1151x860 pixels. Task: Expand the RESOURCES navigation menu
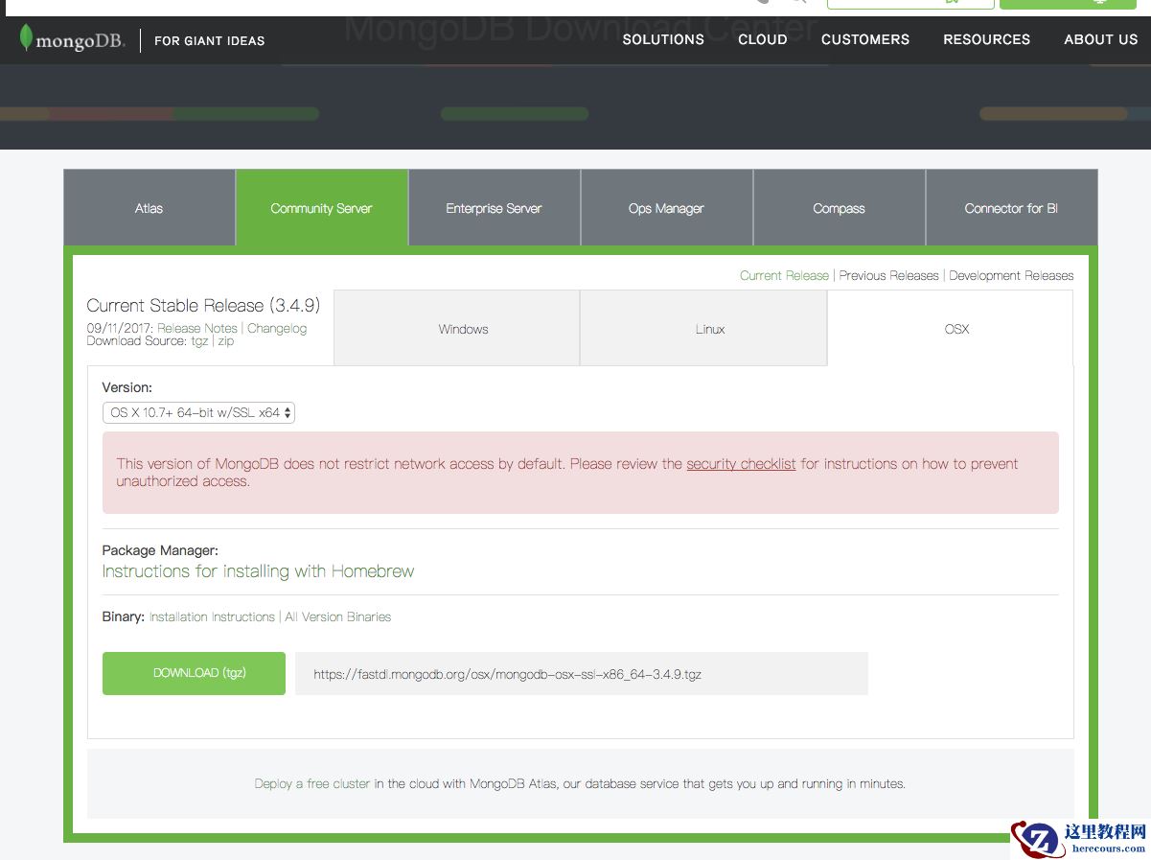[x=986, y=39]
